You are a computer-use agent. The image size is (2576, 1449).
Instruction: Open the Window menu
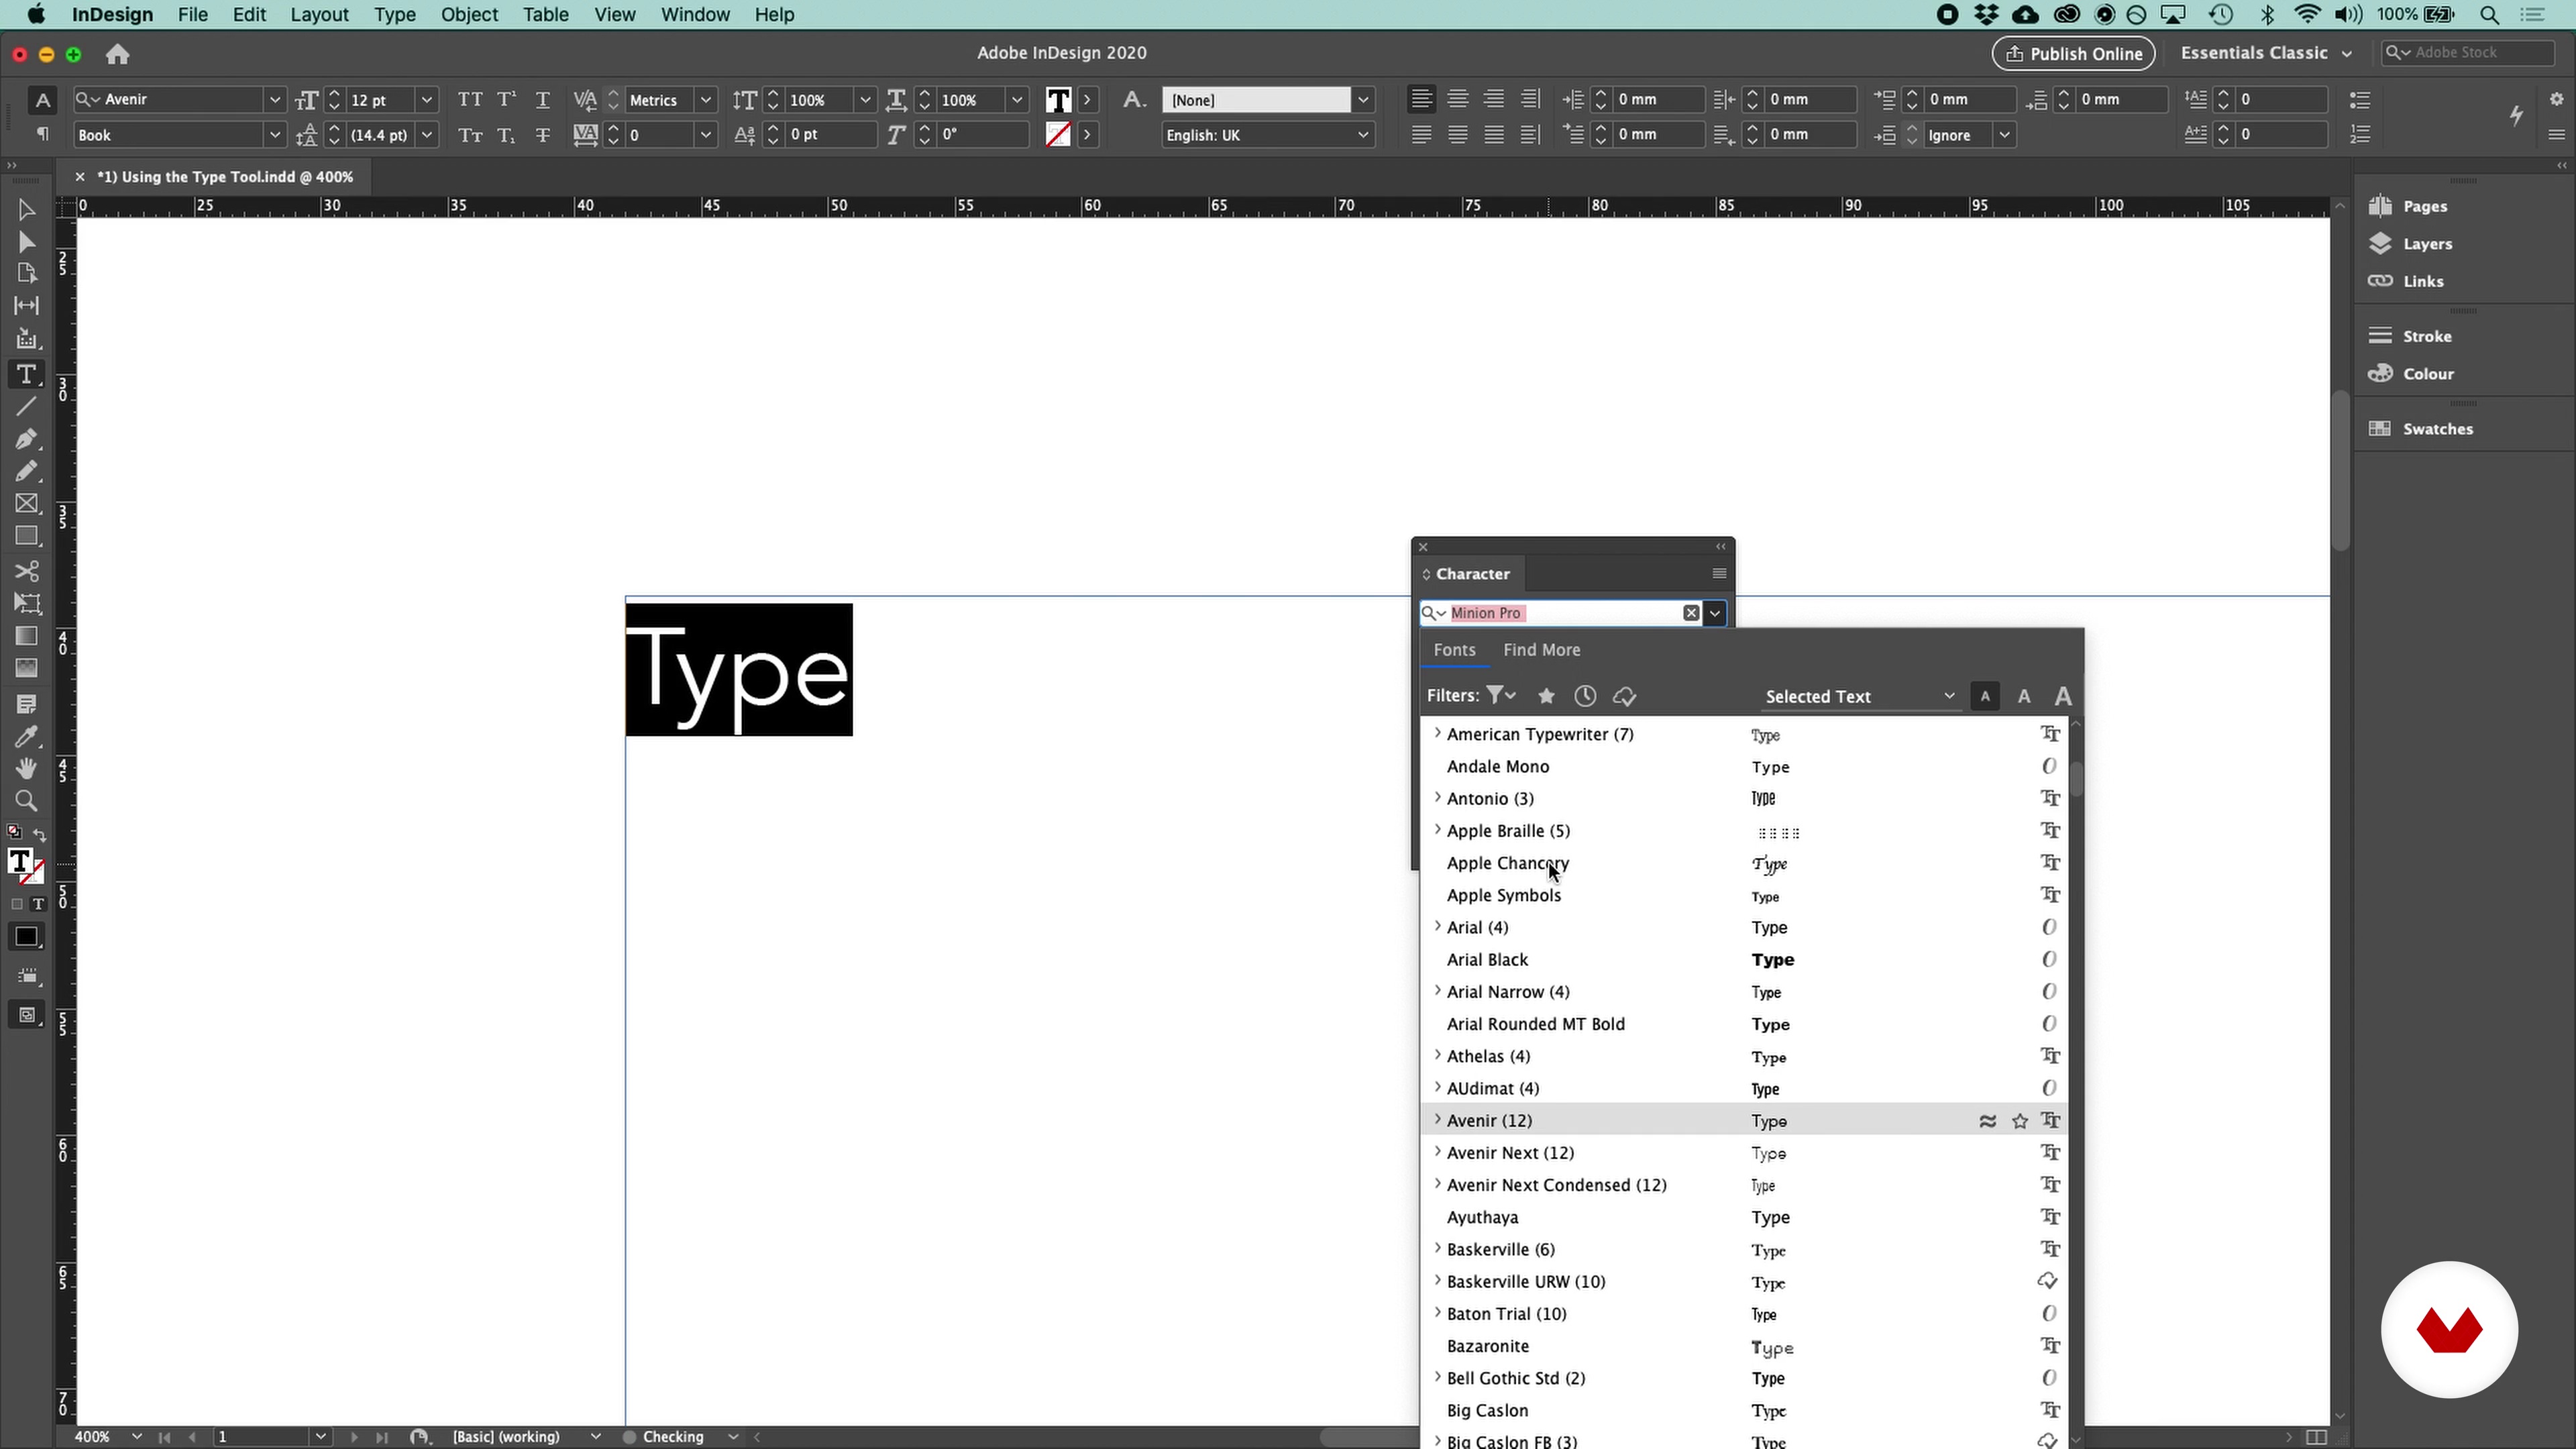[x=695, y=15]
